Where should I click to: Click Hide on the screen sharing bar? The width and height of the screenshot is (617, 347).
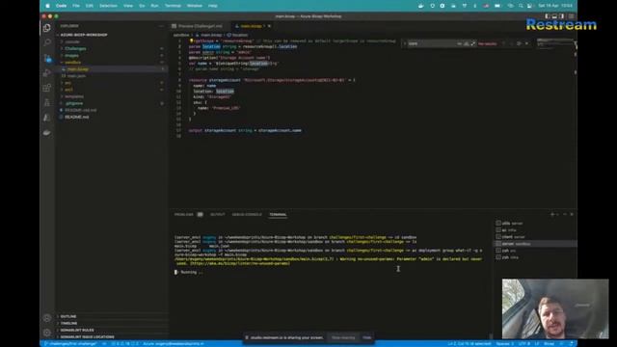click(366, 337)
